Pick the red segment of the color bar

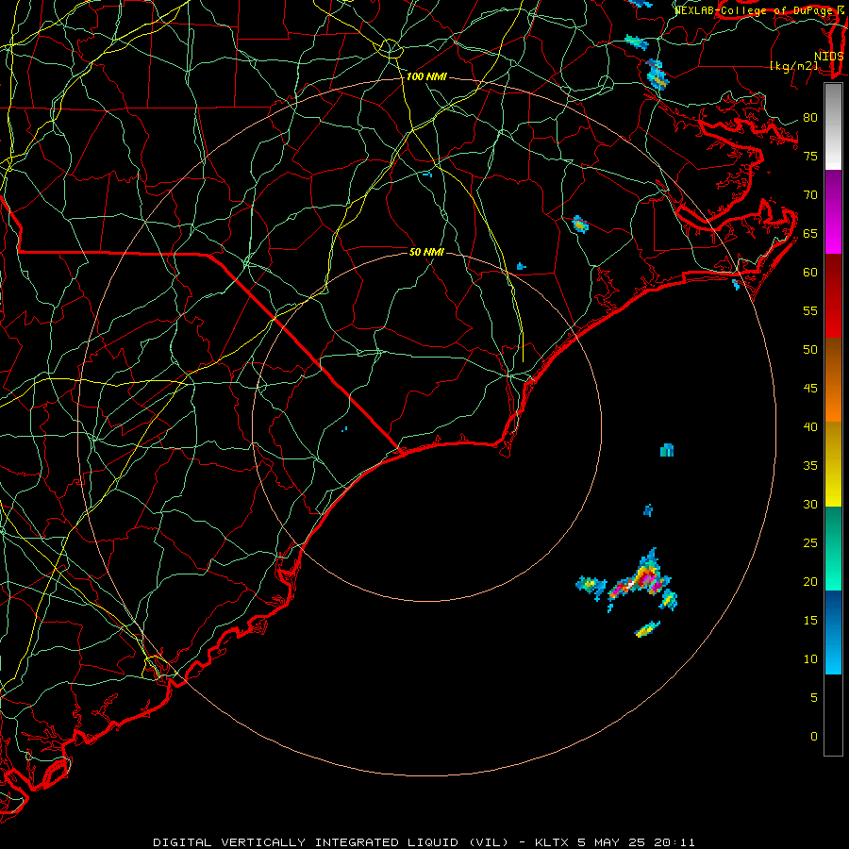[833, 296]
